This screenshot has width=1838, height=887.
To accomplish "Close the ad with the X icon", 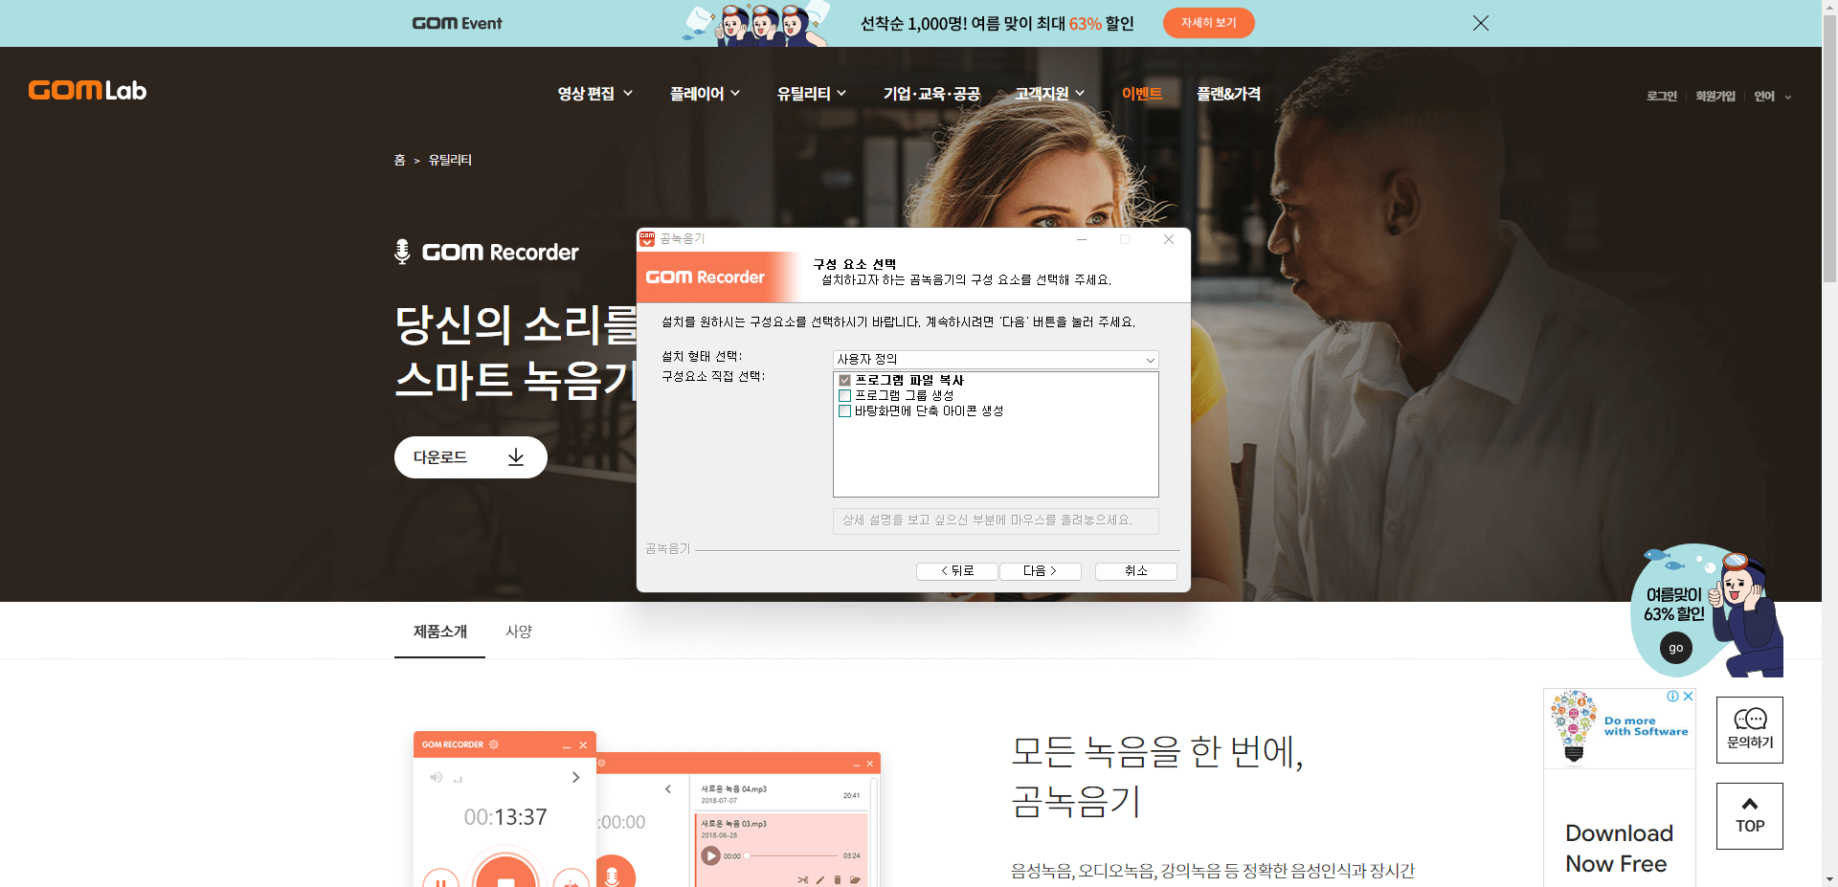I will (x=1688, y=696).
